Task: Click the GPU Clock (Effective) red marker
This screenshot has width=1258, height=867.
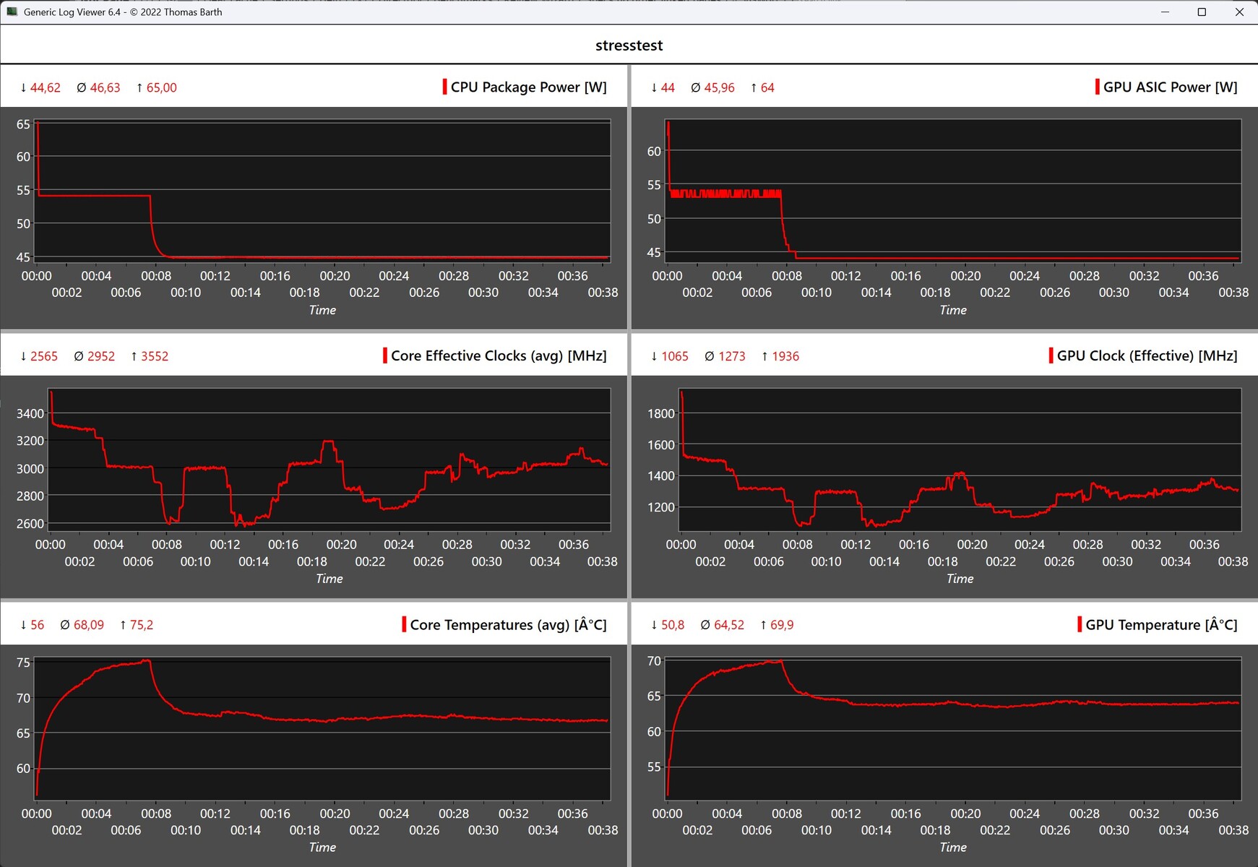Action: coord(1051,355)
